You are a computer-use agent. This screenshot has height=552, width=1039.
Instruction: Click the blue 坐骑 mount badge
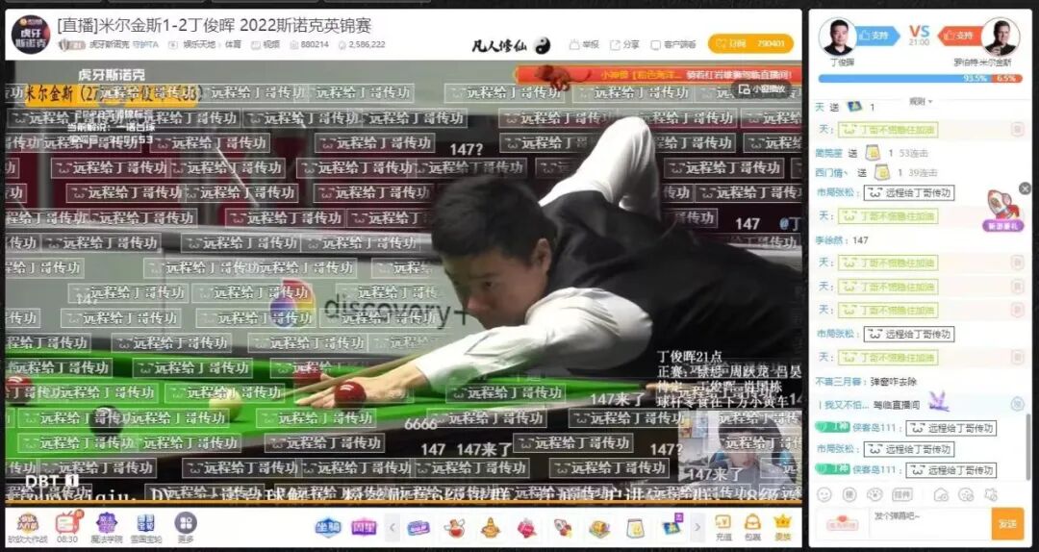[328, 528]
